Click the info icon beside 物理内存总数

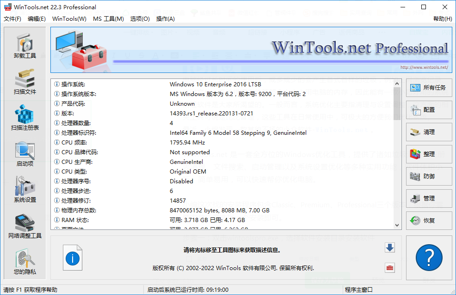point(57,210)
